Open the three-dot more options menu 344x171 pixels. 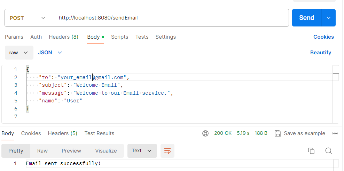click(x=335, y=133)
